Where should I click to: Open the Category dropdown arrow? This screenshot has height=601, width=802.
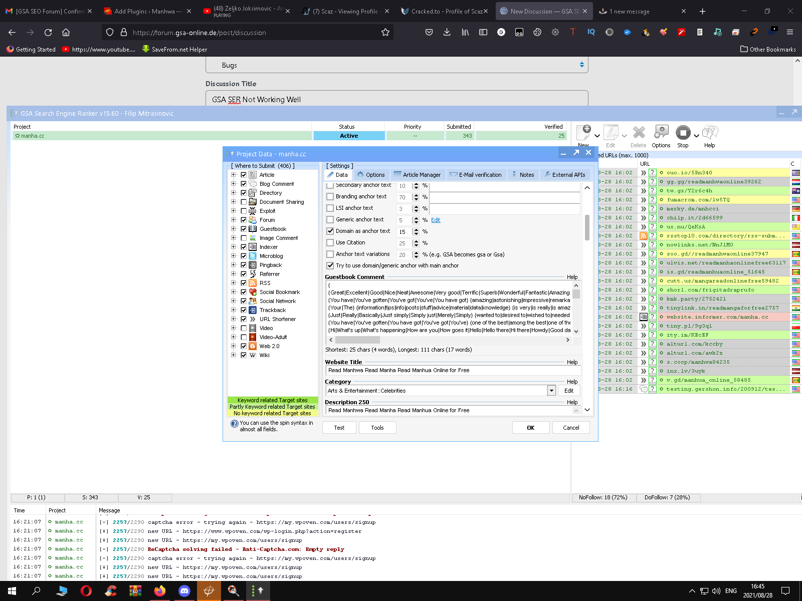(x=551, y=391)
